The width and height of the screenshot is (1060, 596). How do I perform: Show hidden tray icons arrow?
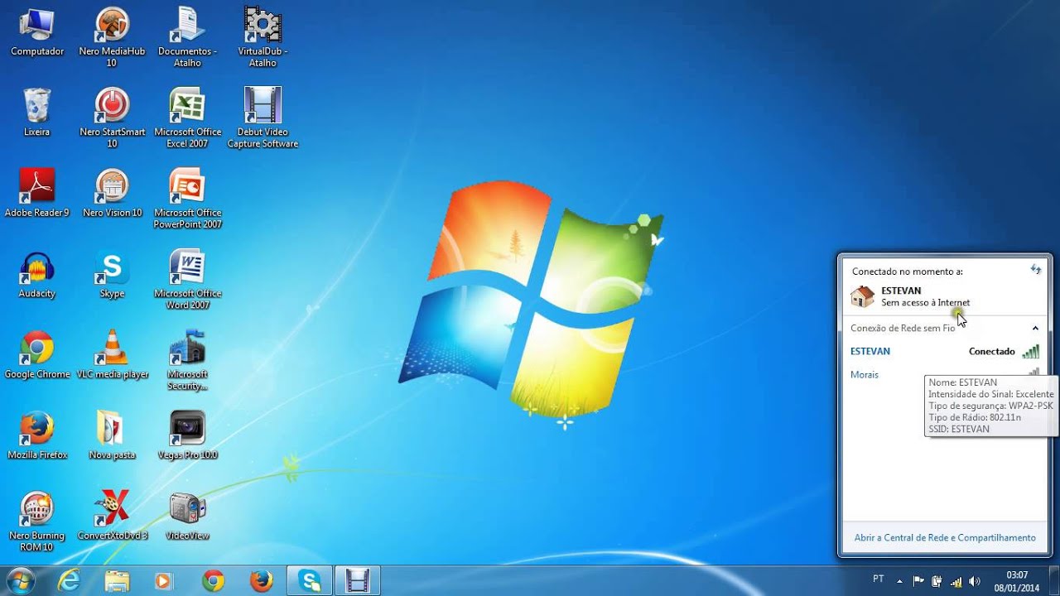[900, 580]
